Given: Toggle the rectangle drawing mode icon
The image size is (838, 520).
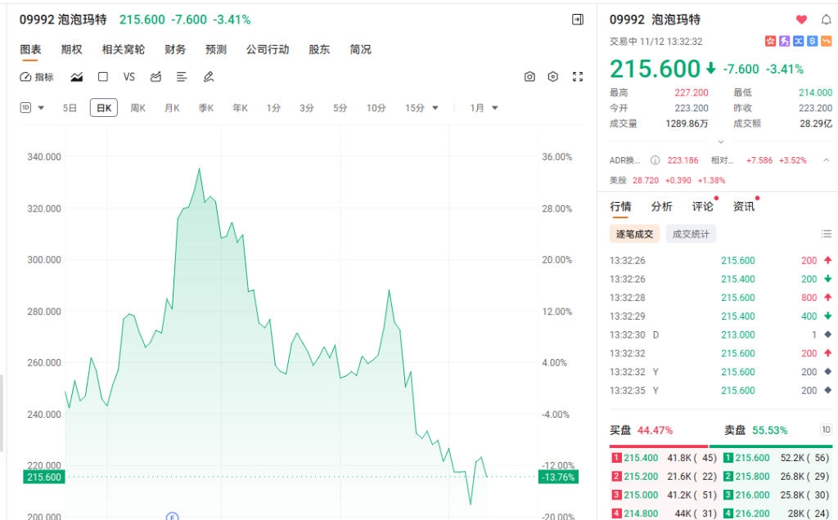Looking at the screenshot, I should point(102,76).
